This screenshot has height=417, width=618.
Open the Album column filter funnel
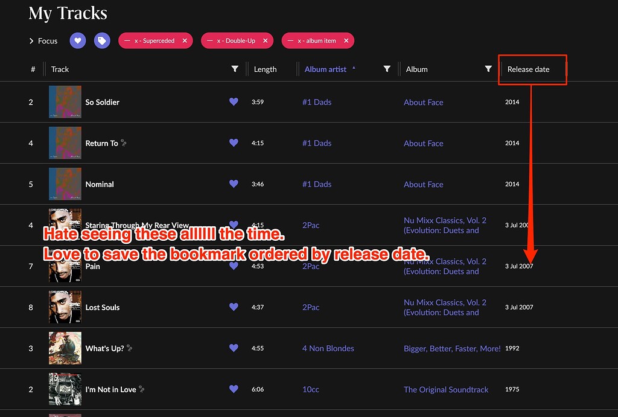(x=488, y=69)
